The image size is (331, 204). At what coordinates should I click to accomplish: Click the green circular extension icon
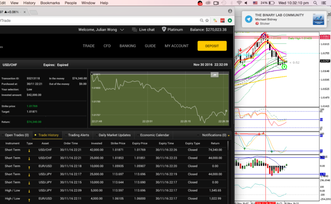[230, 20]
